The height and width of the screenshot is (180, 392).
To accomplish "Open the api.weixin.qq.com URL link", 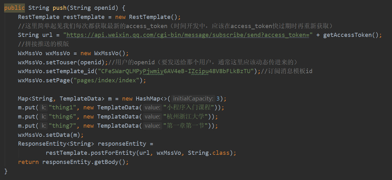I will [188, 35].
